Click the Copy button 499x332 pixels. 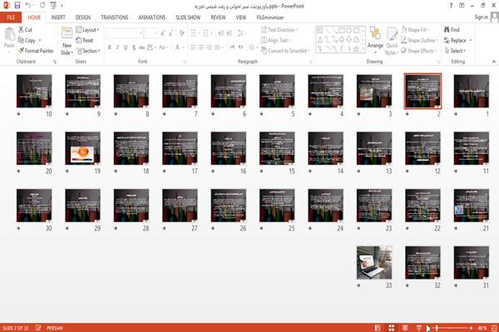click(x=27, y=40)
